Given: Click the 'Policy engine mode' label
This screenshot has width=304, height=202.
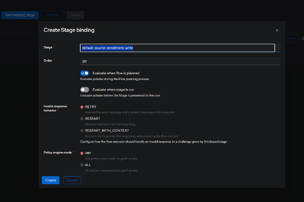Looking at the screenshot, I should pos(58,152).
